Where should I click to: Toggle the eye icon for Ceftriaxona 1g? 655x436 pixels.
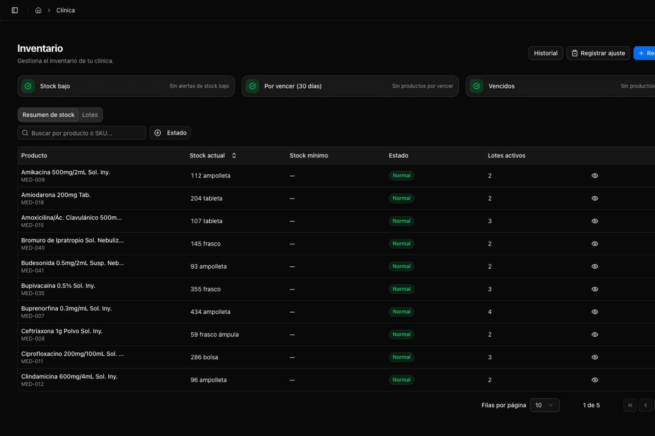595,334
